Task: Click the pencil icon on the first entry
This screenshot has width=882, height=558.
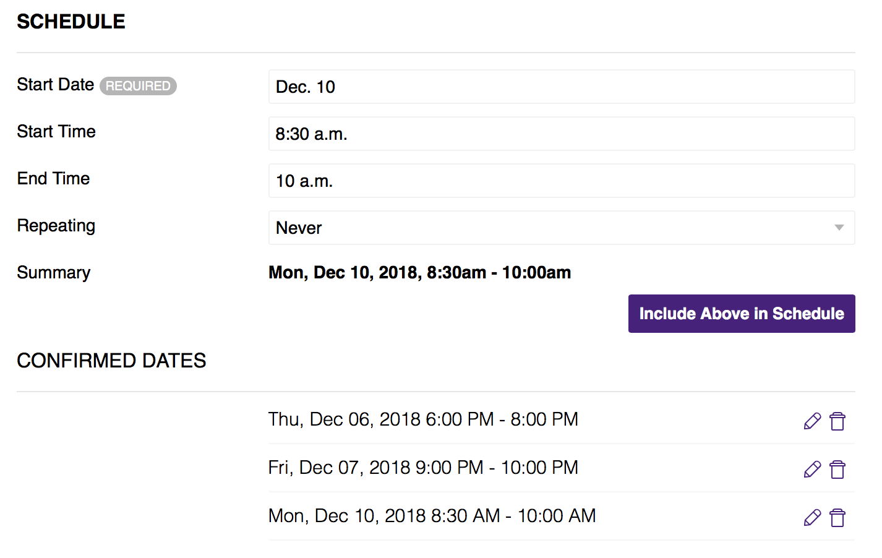Action: tap(812, 421)
